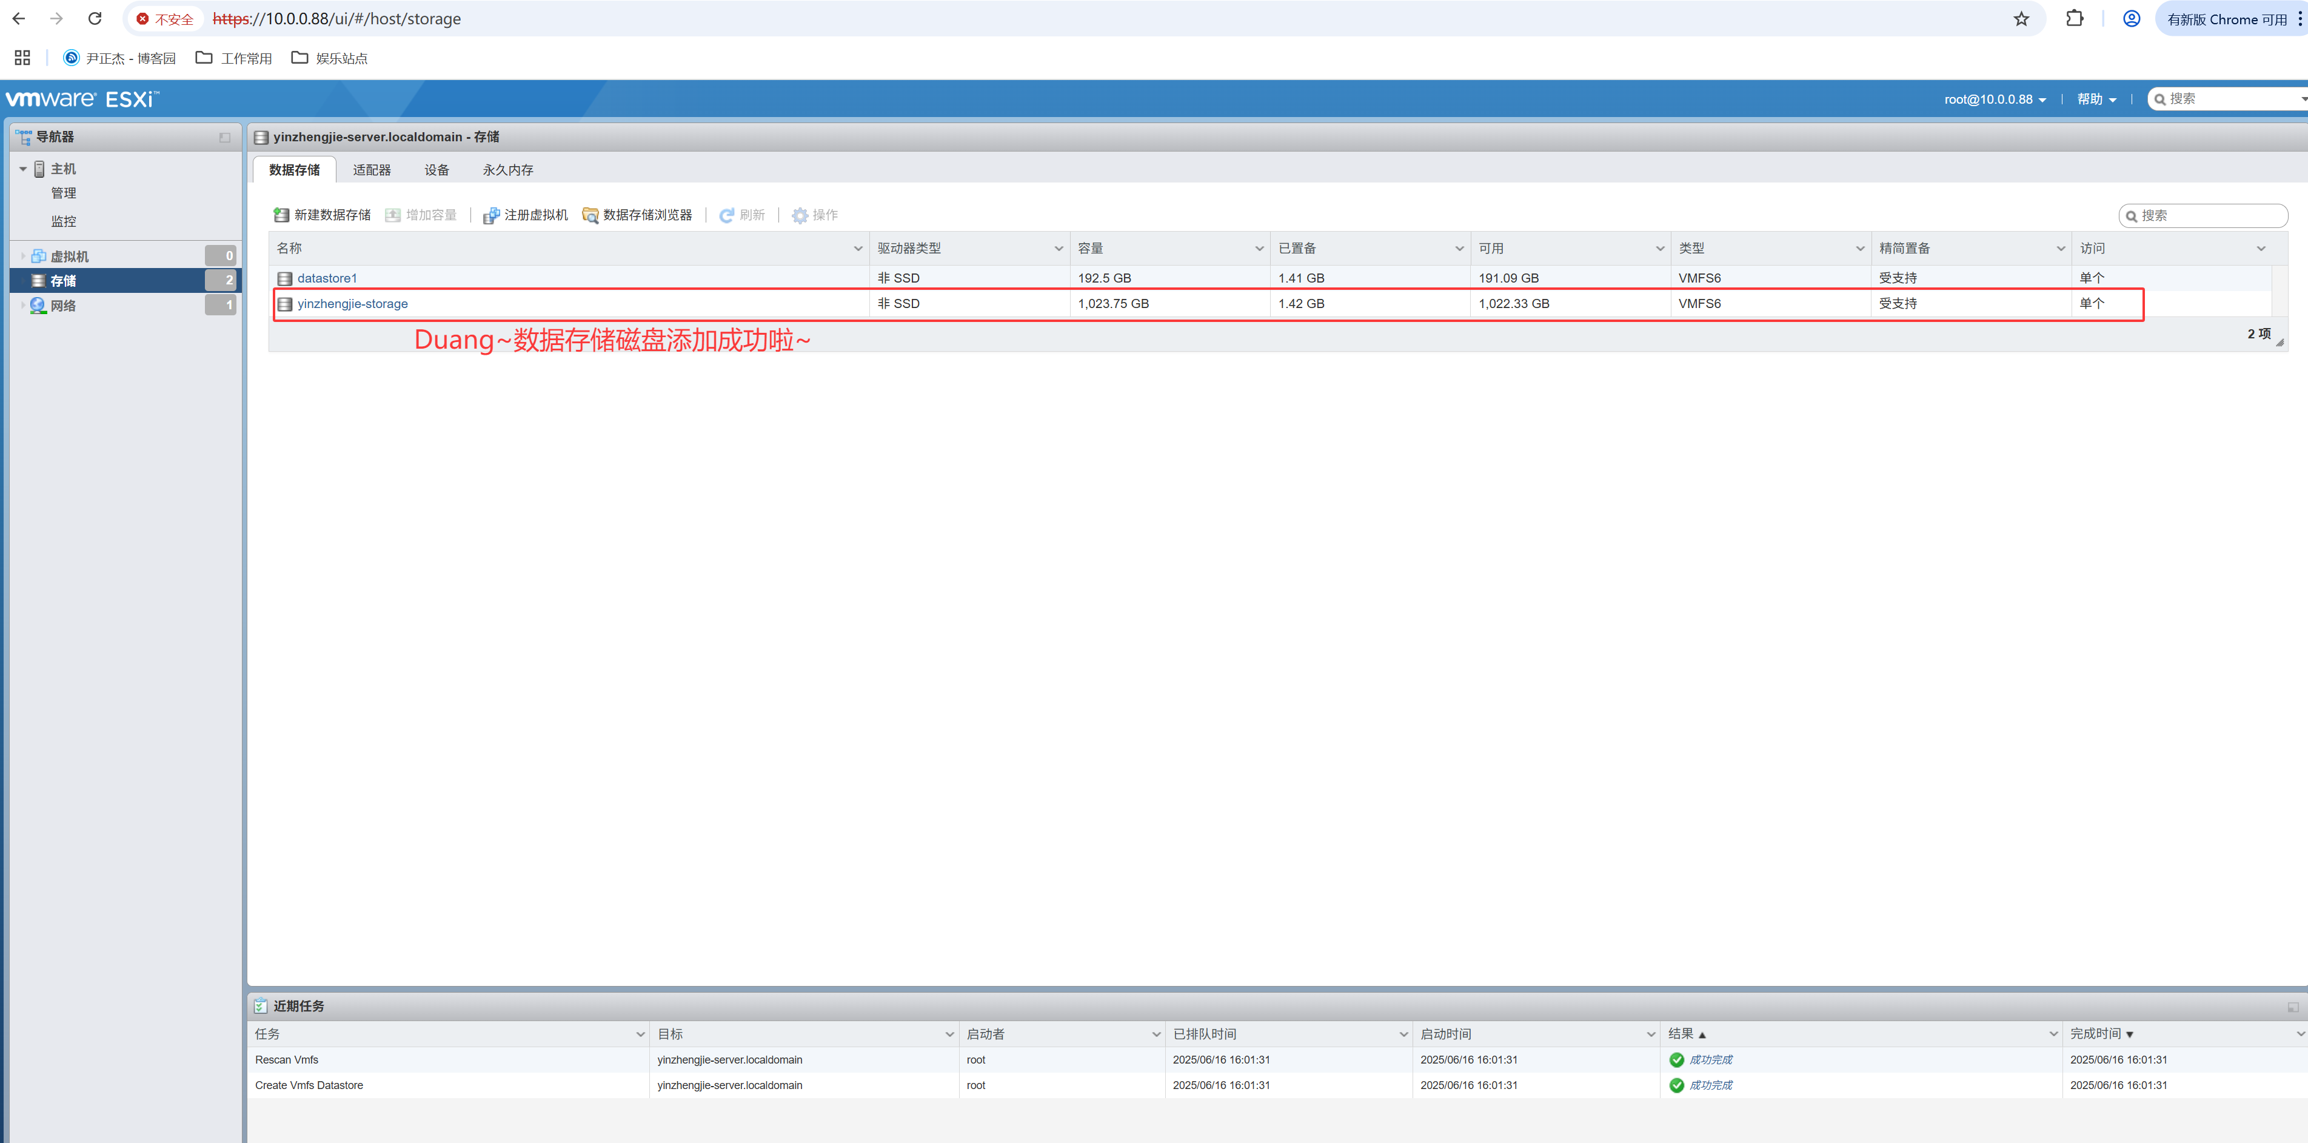Viewport: 2308px width, 1143px height.
Task: Open the yinzhengjie-storage datastore link
Action: point(352,304)
